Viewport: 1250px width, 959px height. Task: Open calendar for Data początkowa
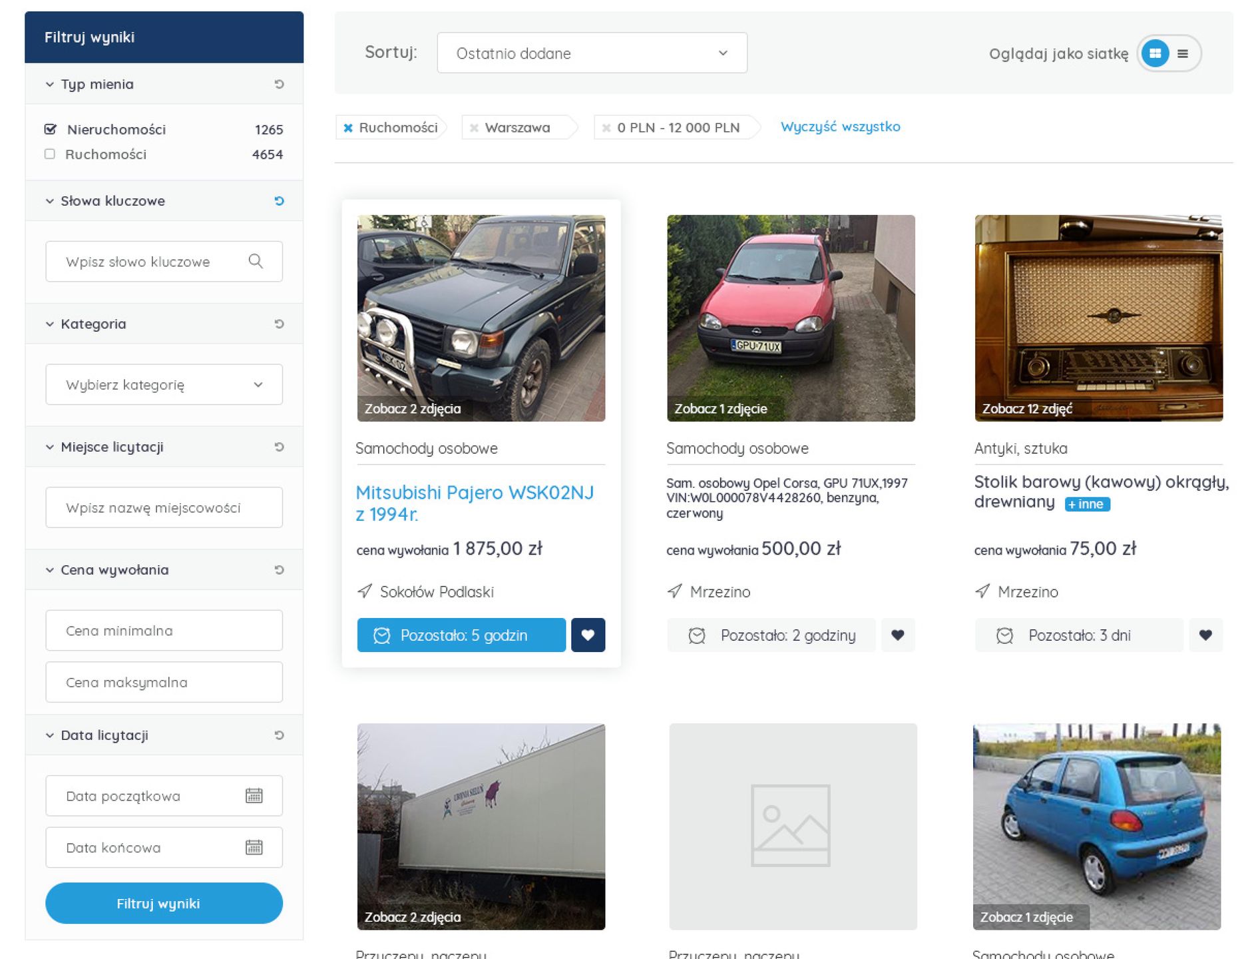(x=254, y=795)
